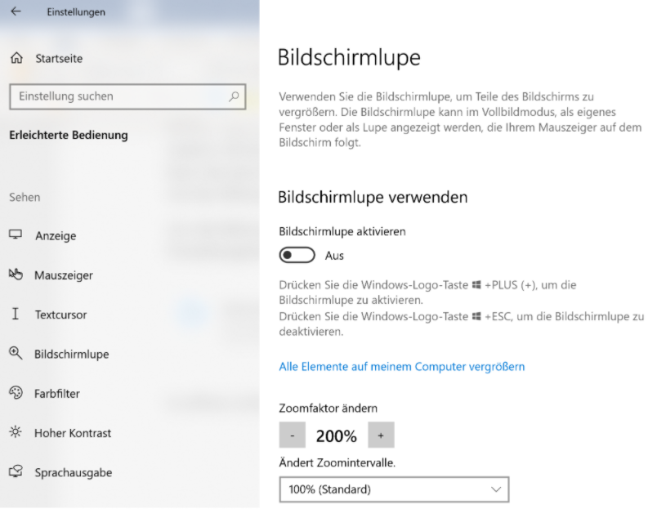Open the Zoomintervalle dropdown
This screenshot has height=509, width=657.
394,489
